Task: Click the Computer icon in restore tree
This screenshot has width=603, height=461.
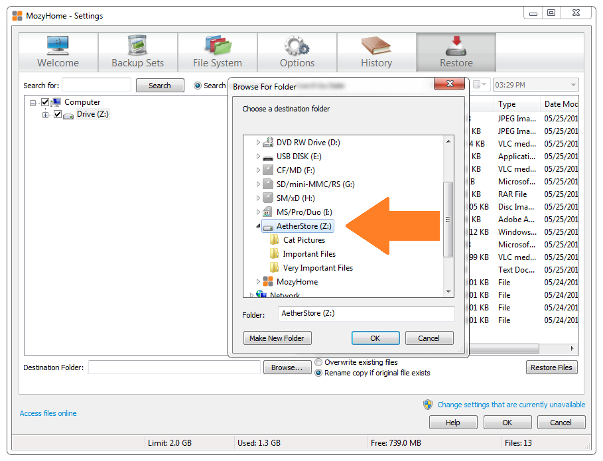Action: pyautogui.click(x=56, y=102)
